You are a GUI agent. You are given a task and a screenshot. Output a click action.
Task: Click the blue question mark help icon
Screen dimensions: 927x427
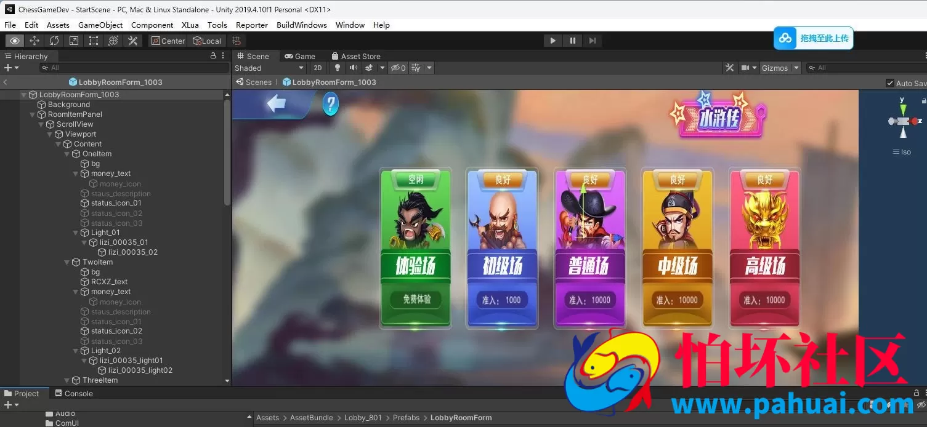(x=331, y=104)
